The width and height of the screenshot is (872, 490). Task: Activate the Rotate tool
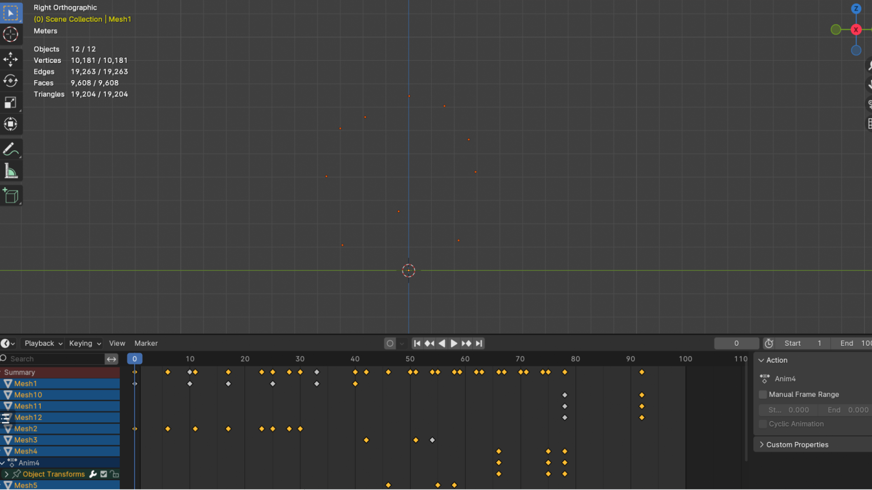tap(10, 81)
